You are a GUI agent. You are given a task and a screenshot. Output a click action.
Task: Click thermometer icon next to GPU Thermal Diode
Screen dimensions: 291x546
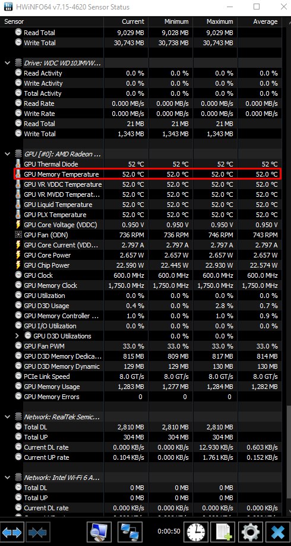[x=18, y=164]
